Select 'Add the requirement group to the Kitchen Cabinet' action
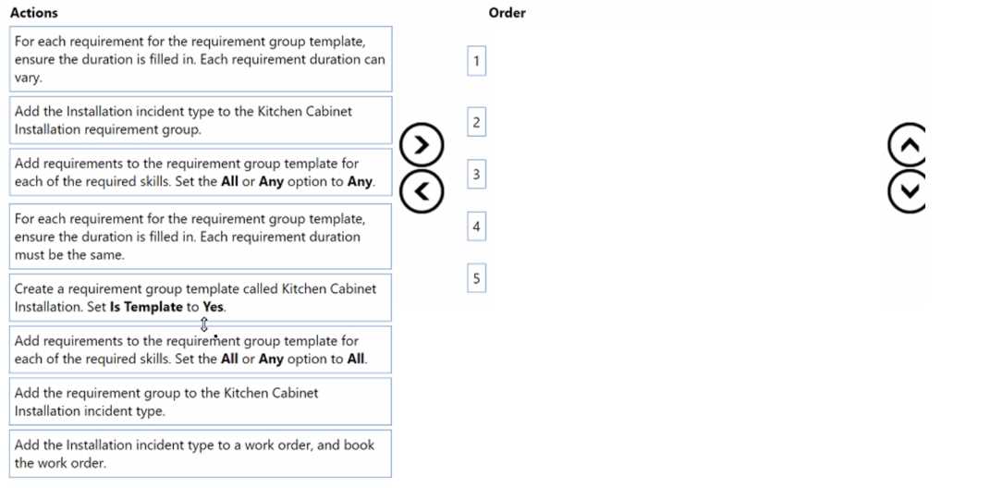 (201, 402)
